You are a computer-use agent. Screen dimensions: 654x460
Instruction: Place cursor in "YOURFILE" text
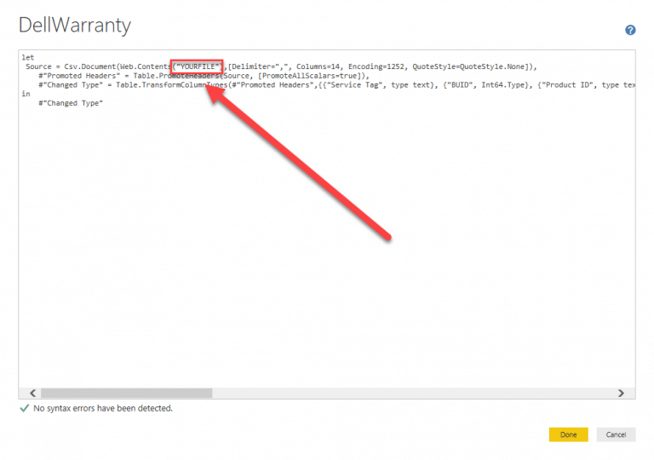198,66
